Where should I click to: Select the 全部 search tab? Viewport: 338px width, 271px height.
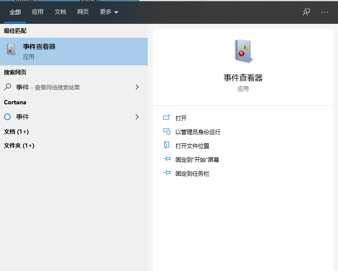(15, 12)
